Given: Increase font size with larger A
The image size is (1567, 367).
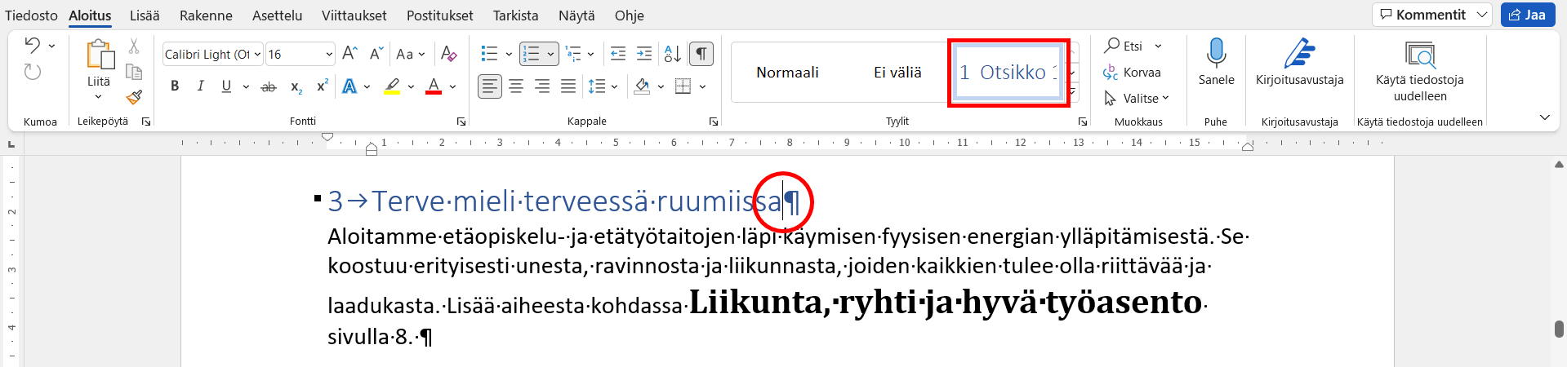Looking at the screenshot, I should pos(349,54).
